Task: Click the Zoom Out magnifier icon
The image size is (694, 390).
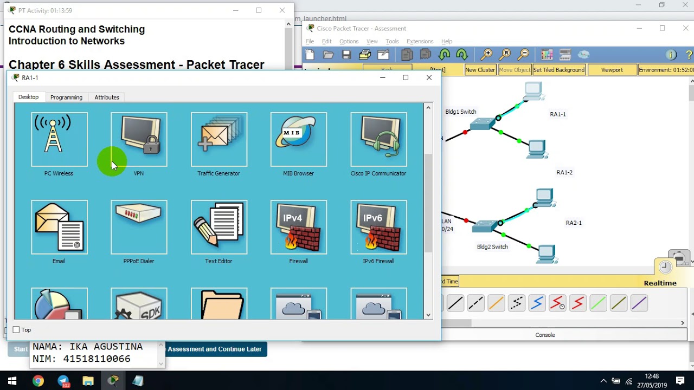Action: coord(524,55)
